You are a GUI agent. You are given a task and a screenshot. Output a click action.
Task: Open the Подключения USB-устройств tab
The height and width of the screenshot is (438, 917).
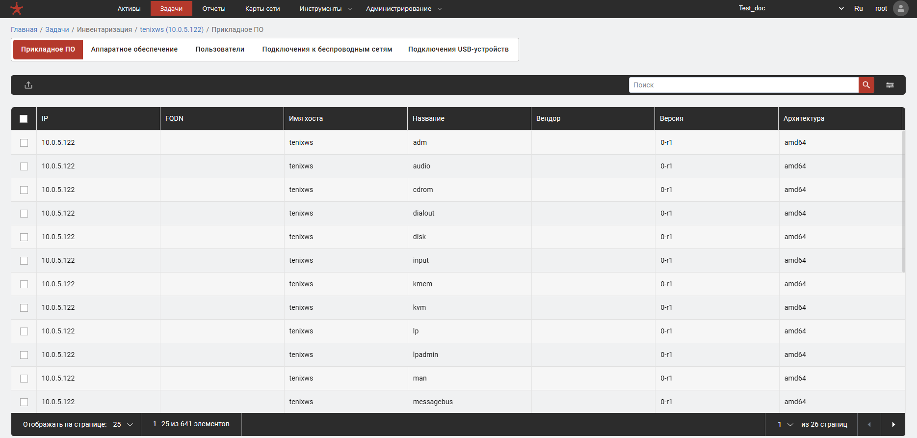pyautogui.click(x=458, y=50)
